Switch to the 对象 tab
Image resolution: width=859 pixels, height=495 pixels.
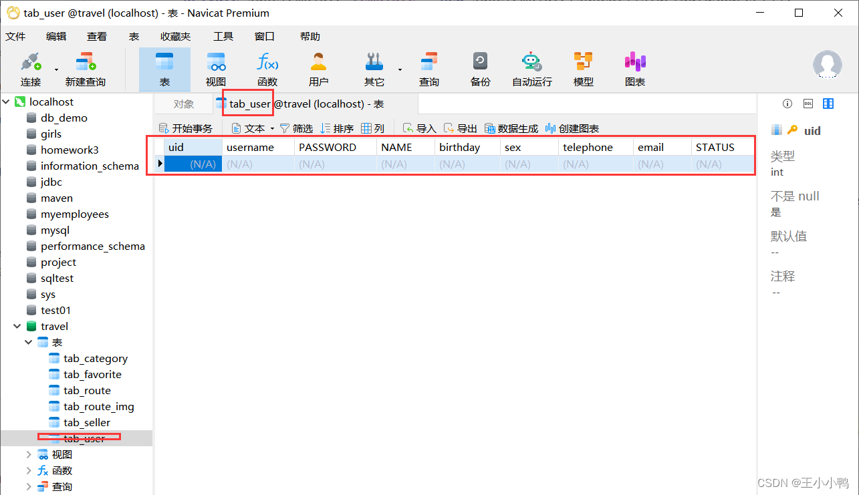tap(184, 104)
